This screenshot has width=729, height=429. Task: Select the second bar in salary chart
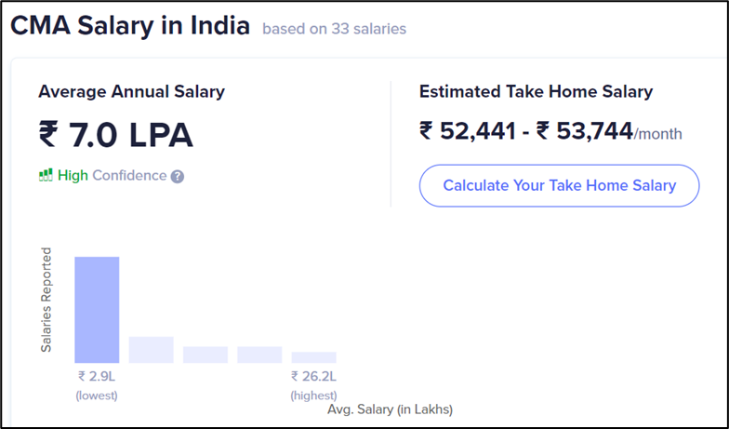coord(151,350)
